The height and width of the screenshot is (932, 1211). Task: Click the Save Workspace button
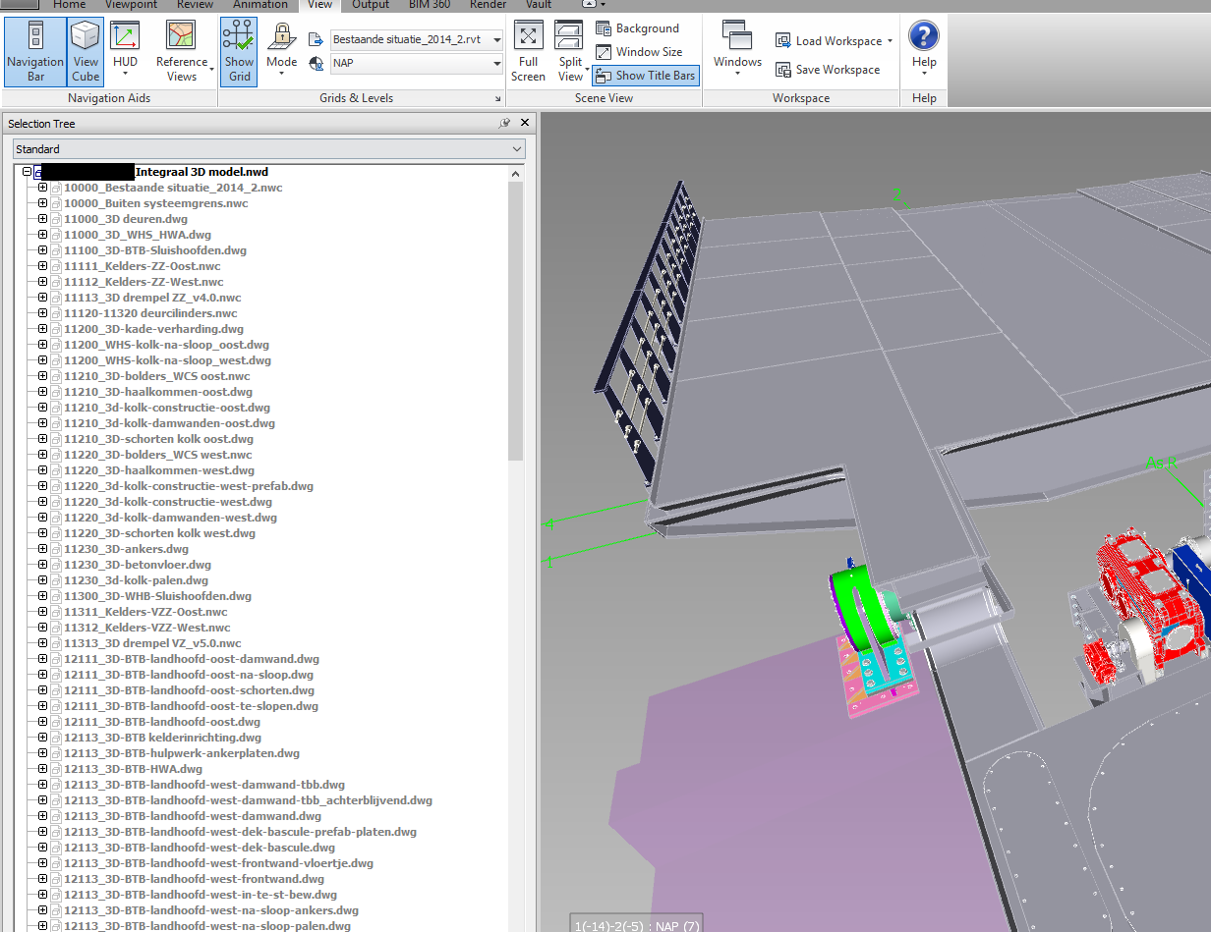click(x=832, y=69)
